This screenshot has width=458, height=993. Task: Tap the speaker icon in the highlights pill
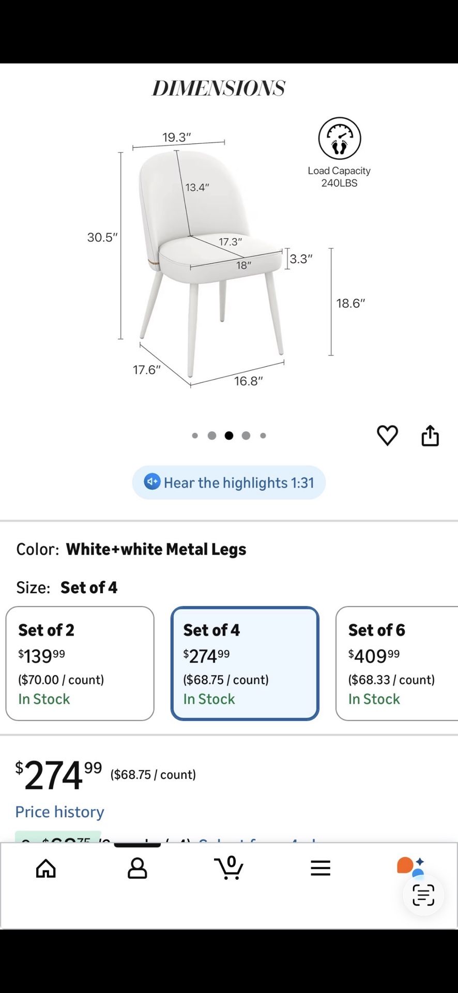[151, 482]
